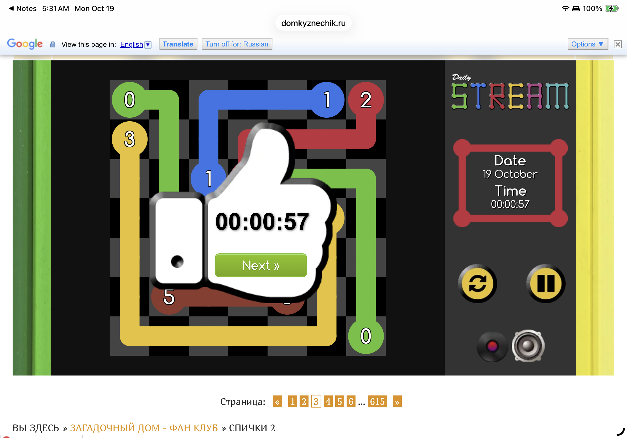This screenshot has width=627, height=438.
Task: Click the Wi-Fi status icon
Action: click(565, 8)
